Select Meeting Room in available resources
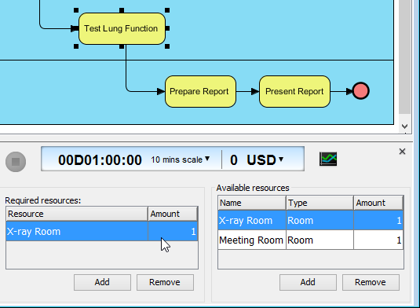 (x=311, y=240)
